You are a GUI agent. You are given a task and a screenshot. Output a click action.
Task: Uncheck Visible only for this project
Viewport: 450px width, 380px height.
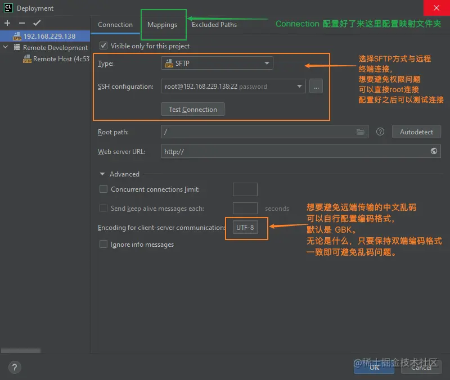pyautogui.click(x=103, y=46)
